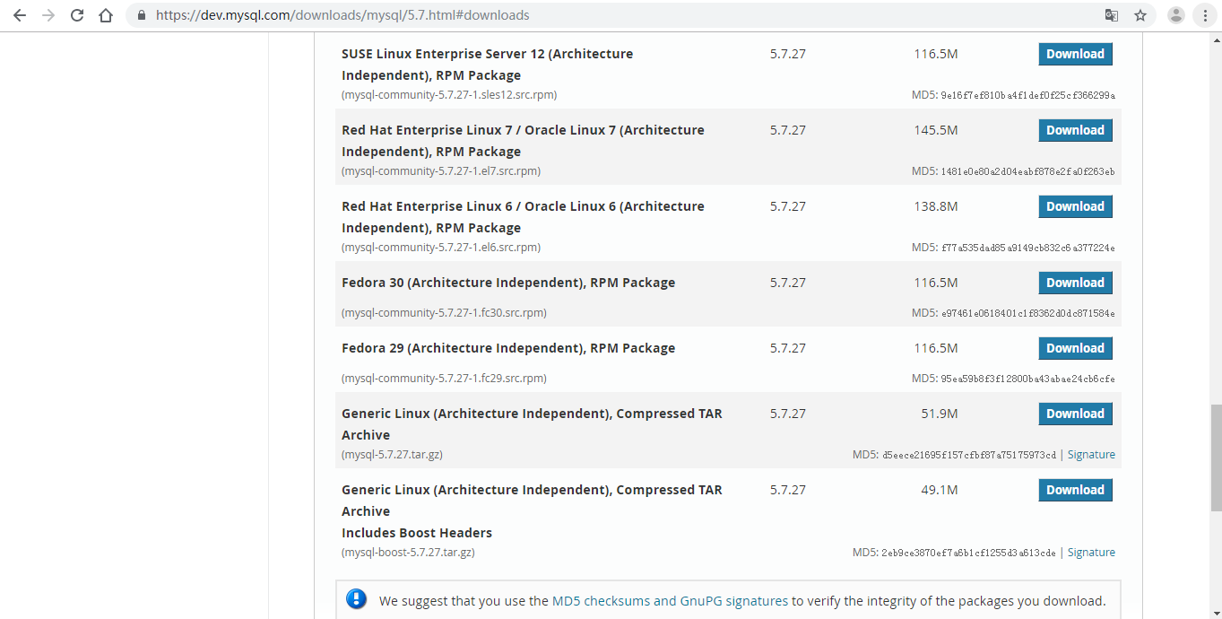This screenshot has width=1222, height=619.
Task: Open the Chrome three-dot menu
Action: coord(1205,15)
